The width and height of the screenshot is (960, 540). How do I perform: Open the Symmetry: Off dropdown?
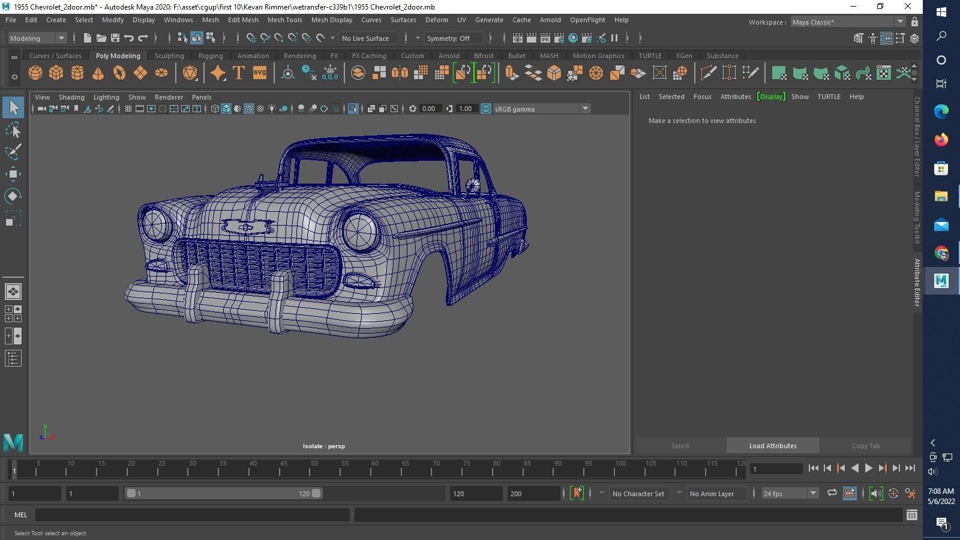coord(454,38)
